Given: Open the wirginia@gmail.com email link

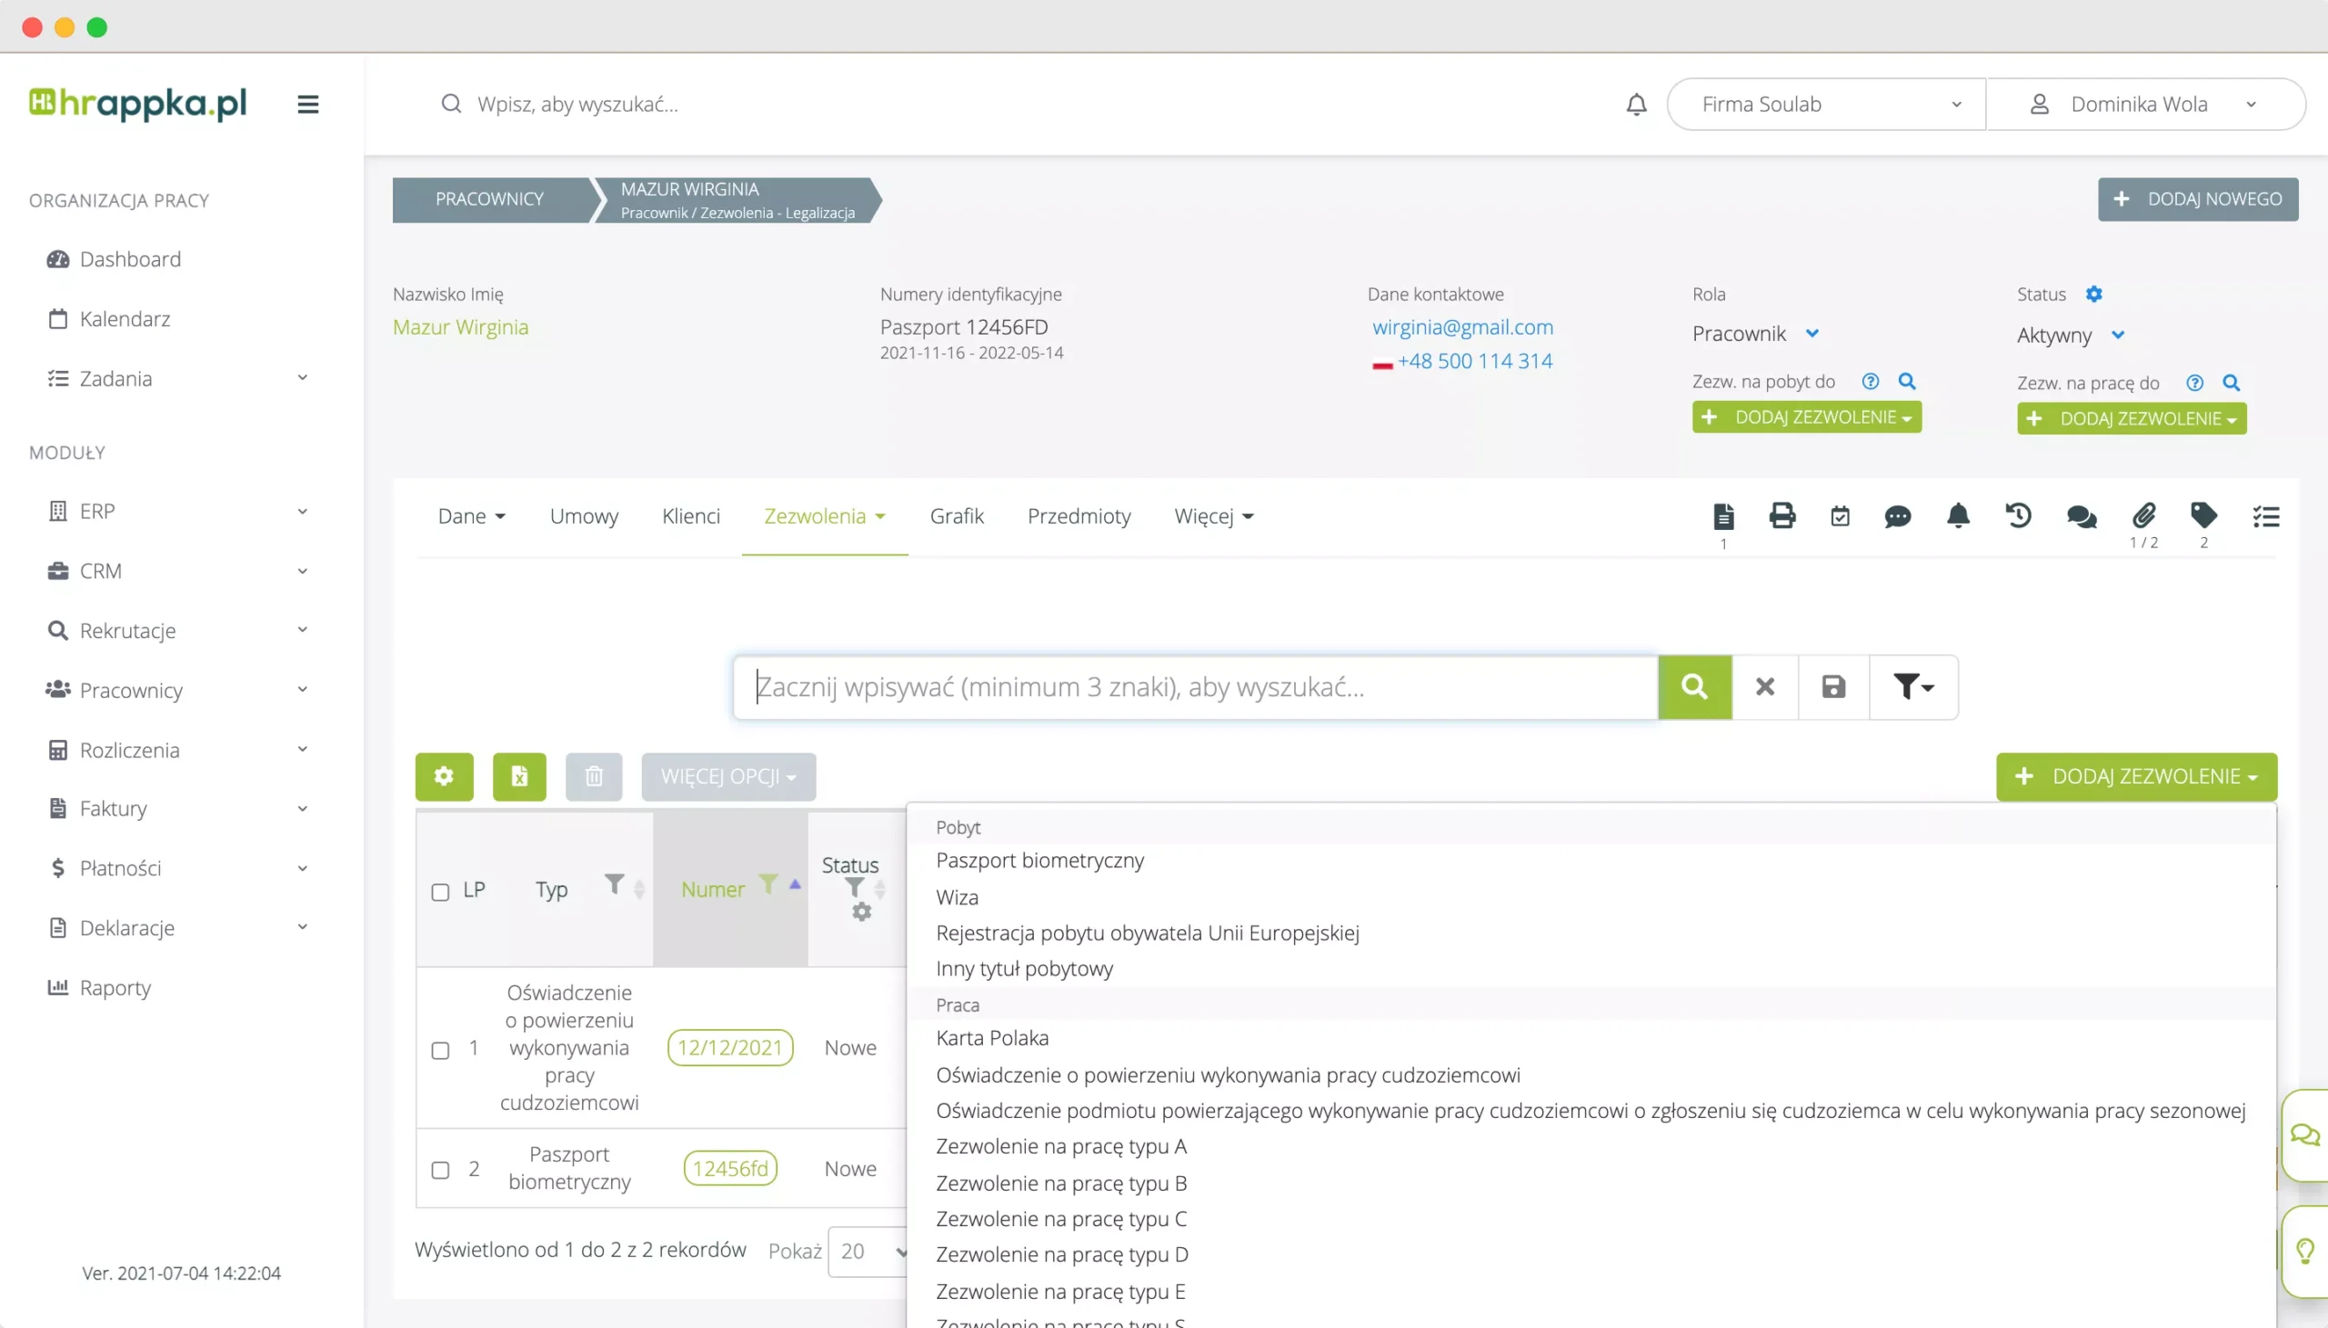Looking at the screenshot, I should (1462, 327).
